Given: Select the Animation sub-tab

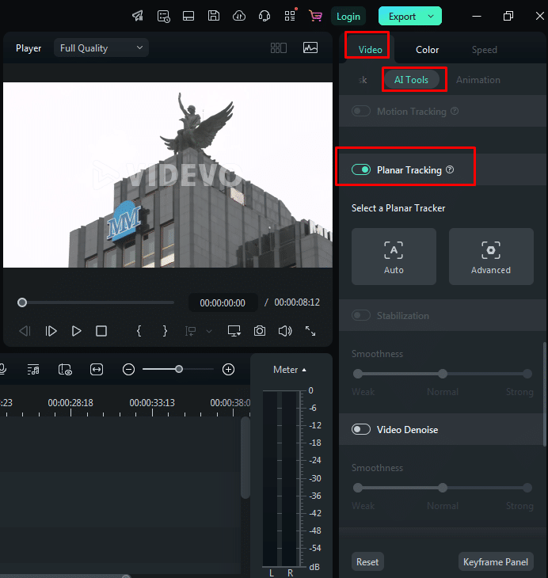Looking at the screenshot, I should click(x=478, y=80).
